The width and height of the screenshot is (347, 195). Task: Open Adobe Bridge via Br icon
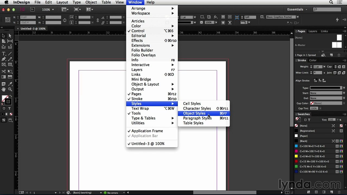33,9
